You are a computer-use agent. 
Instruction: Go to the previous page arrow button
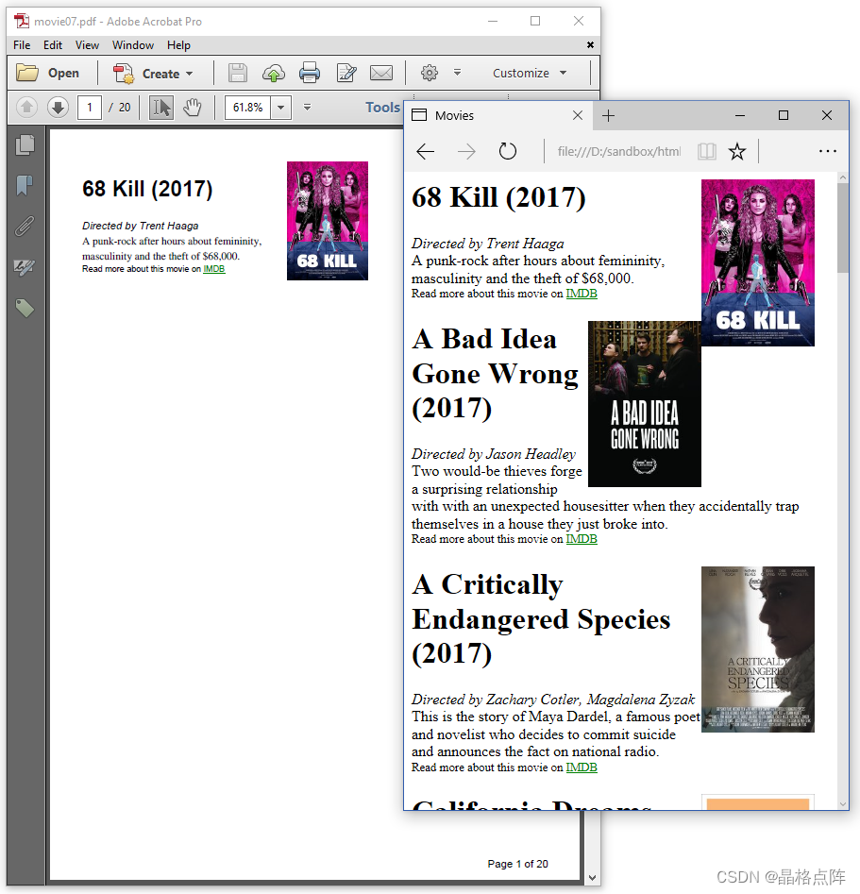point(26,108)
